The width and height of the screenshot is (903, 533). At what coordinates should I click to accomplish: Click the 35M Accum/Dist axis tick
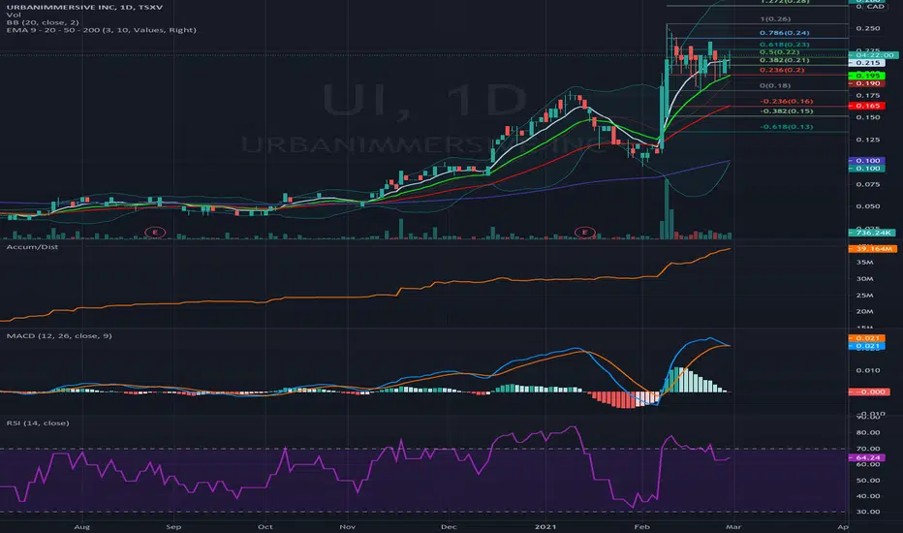(x=865, y=263)
